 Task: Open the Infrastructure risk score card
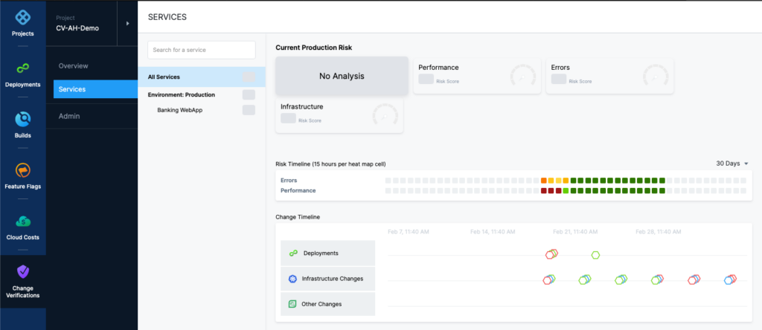click(339, 115)
